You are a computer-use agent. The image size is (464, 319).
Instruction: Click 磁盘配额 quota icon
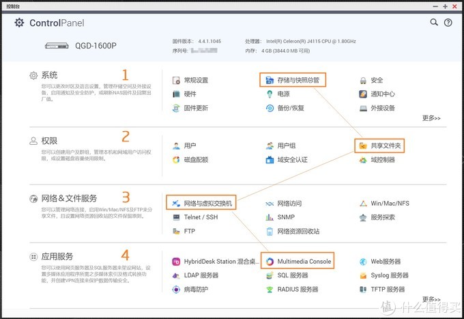click(x=176, y=160)
